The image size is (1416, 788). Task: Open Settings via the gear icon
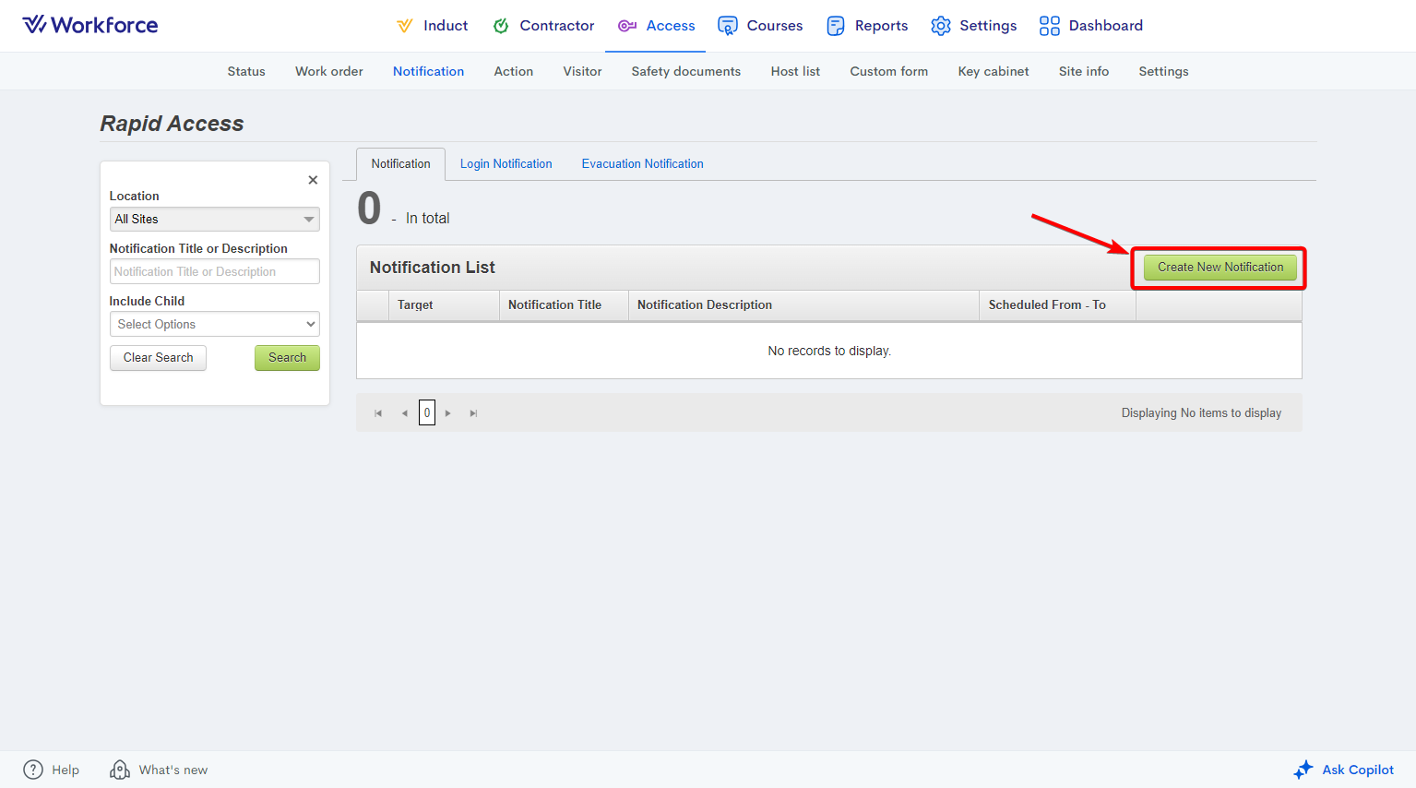[x=940, y=26]
